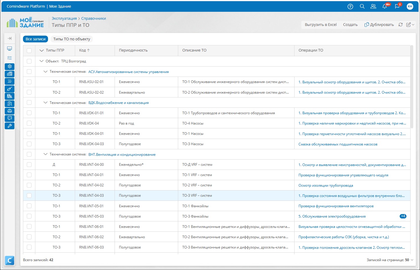Tick the checkbox for RNB.ASU-02-01 row

pyautogui.click(x=29, y=82)
